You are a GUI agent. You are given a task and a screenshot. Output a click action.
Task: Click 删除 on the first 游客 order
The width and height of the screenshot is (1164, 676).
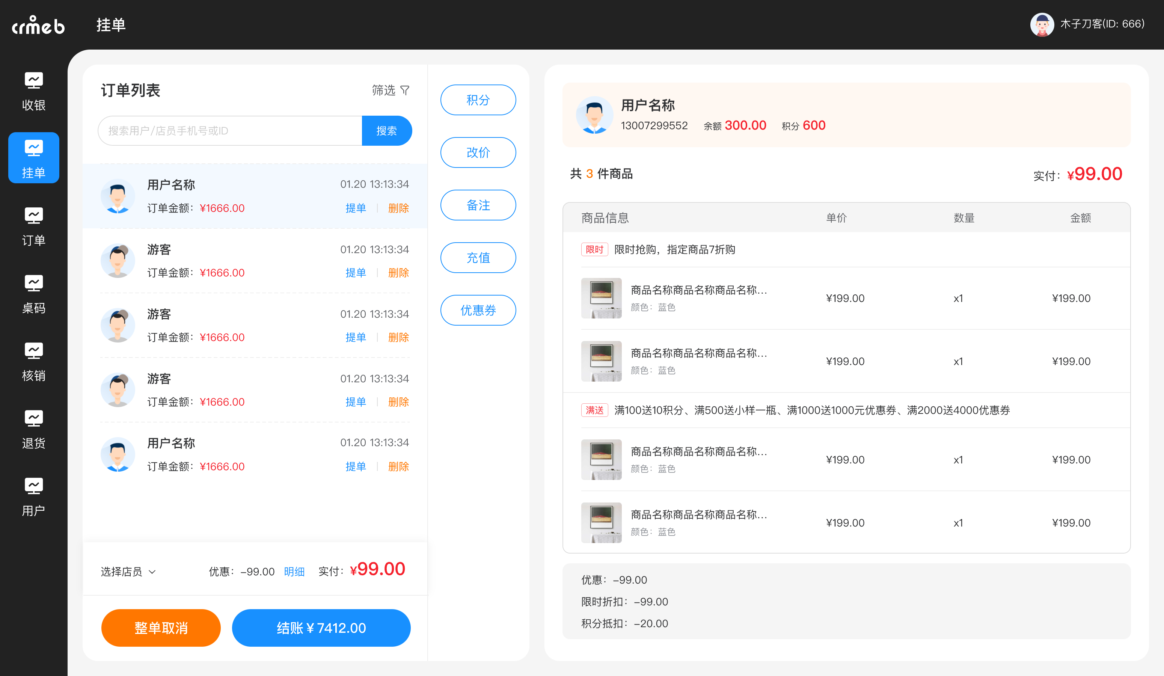click(398, 273)
